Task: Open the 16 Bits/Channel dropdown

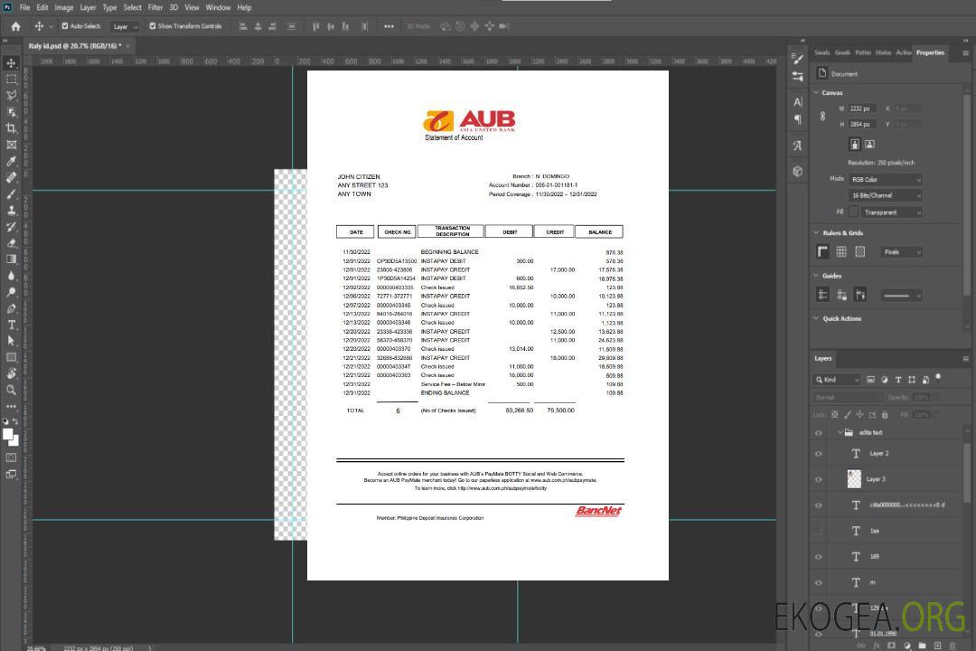Action: coord(886,195)
